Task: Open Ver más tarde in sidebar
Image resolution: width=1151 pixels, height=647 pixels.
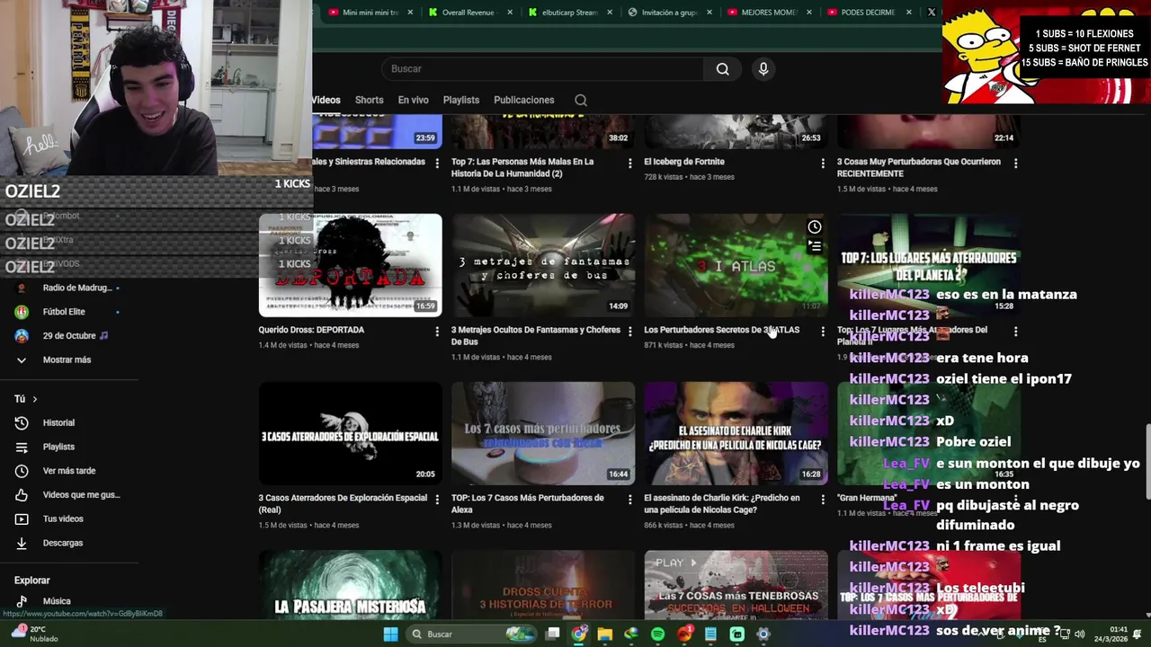Action: [69, 471]
